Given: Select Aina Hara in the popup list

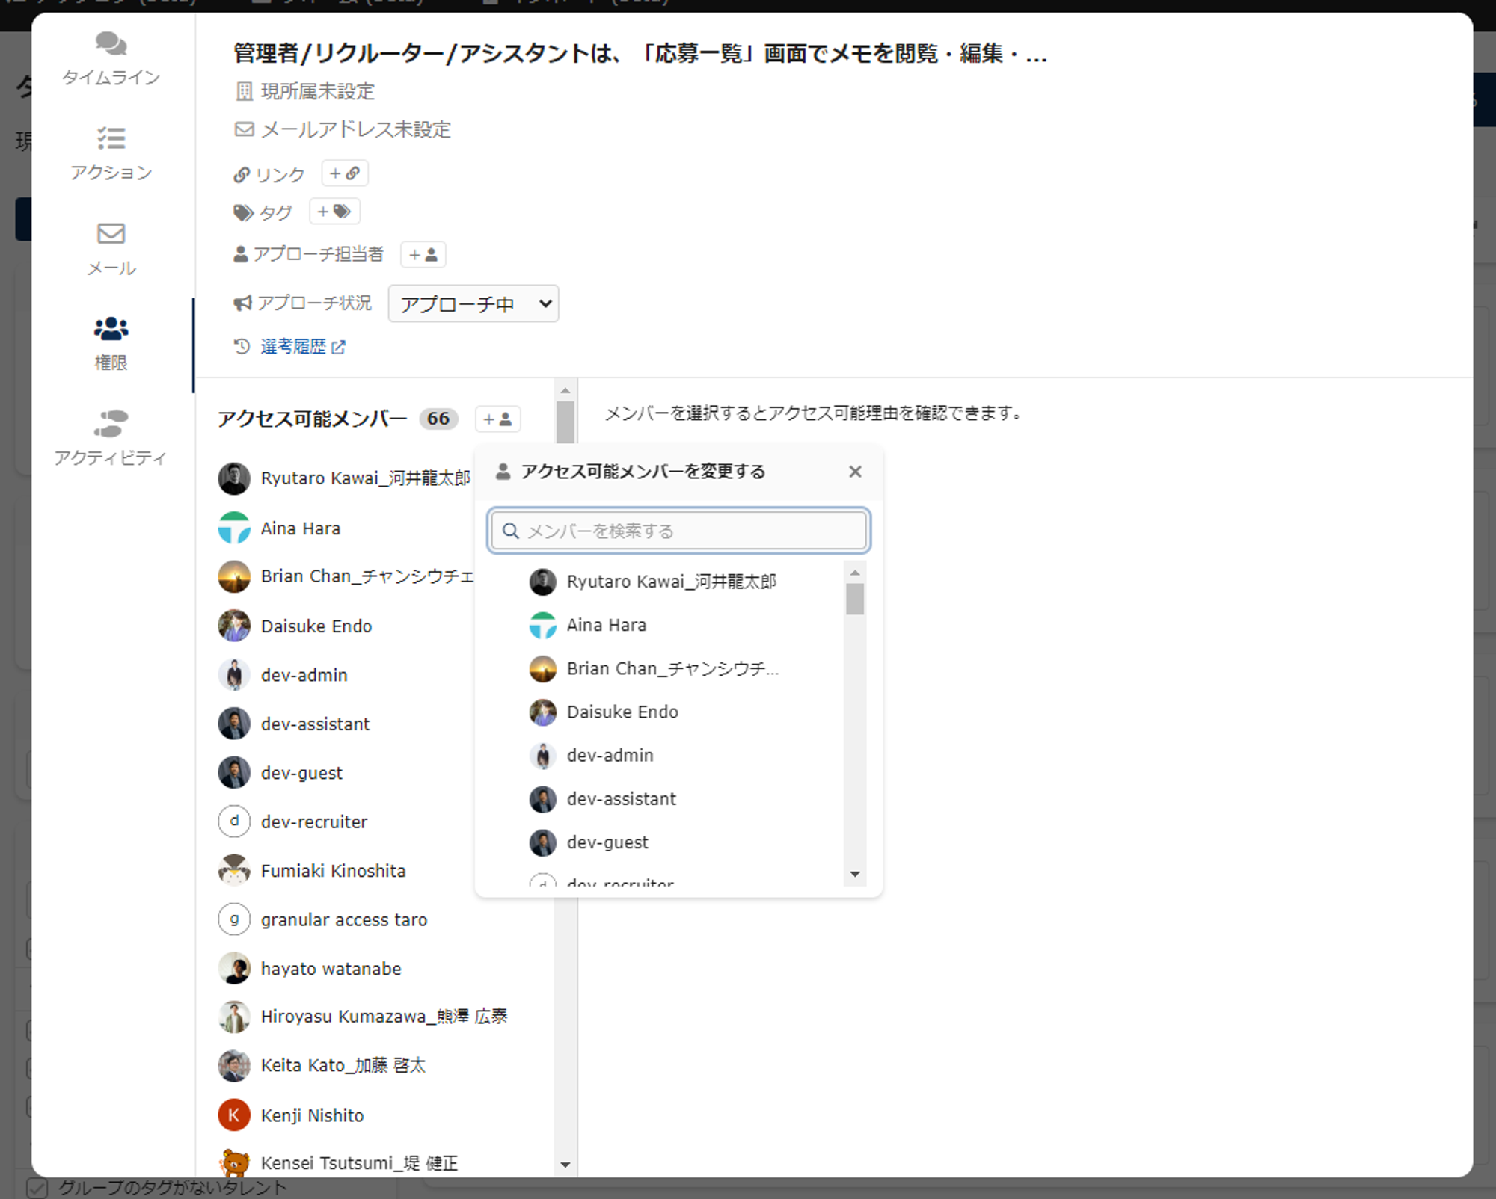Looking at the screenshot, I should [606, 625].
